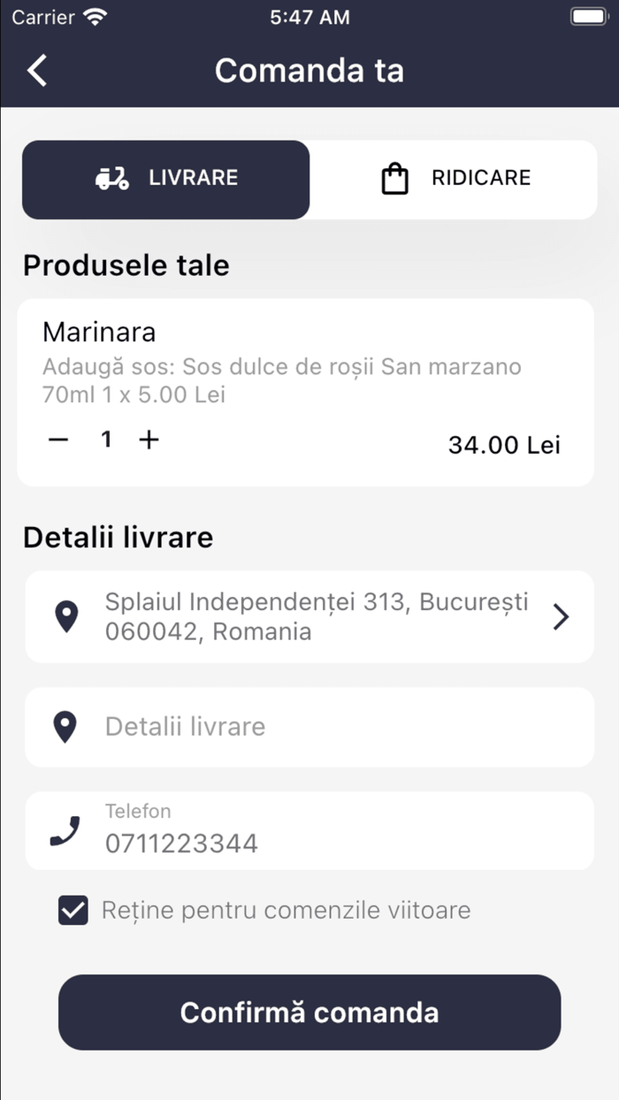Edit the Telefon number field
619x1100 pixels.
click(336, 842)
